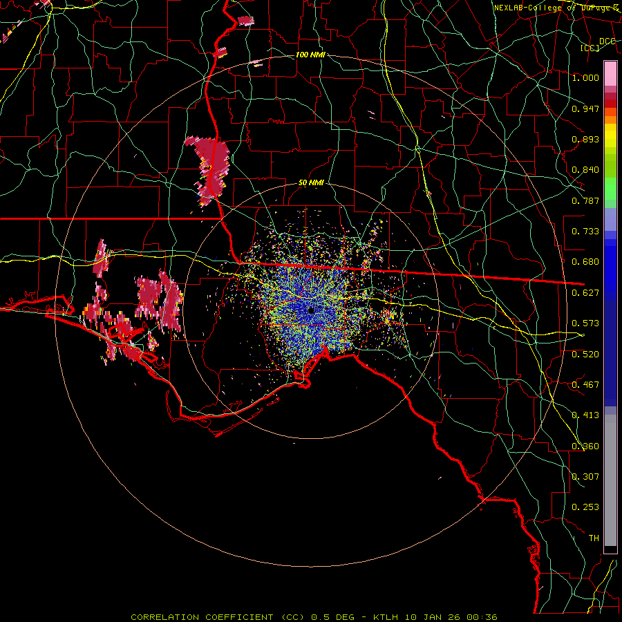Image resolution: width=622 pixels, height=622 pixels.
Task: Pick the 0.360 legend value
Action: pos(585,446)
